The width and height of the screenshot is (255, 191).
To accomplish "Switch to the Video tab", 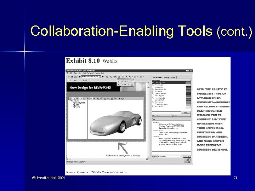I will 173,77.
